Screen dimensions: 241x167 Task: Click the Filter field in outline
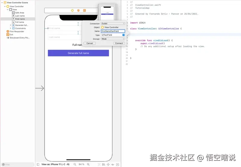click(x=18, y=165)
